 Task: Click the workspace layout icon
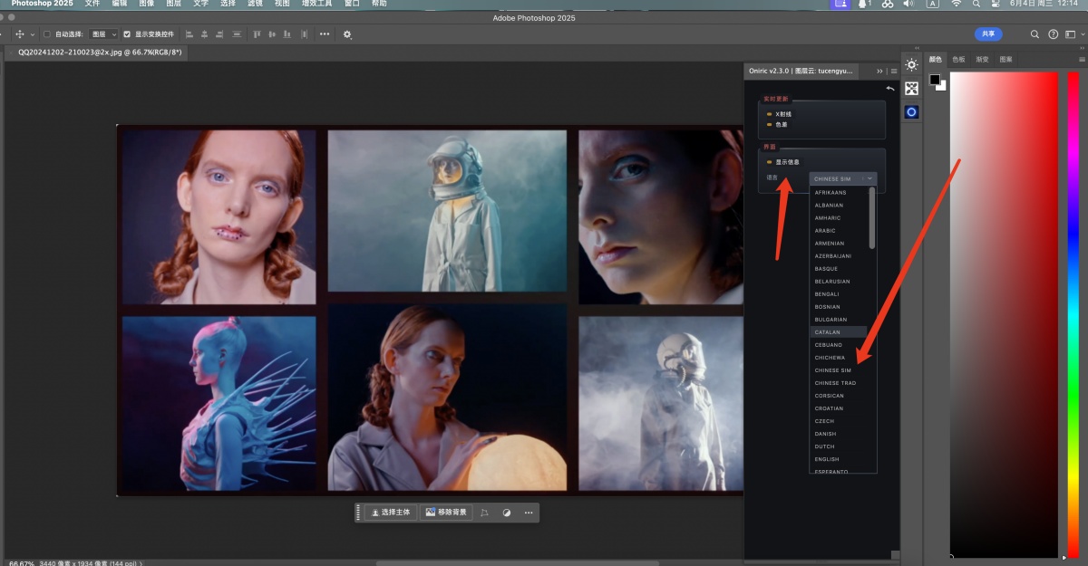(x=1070, y=34)
